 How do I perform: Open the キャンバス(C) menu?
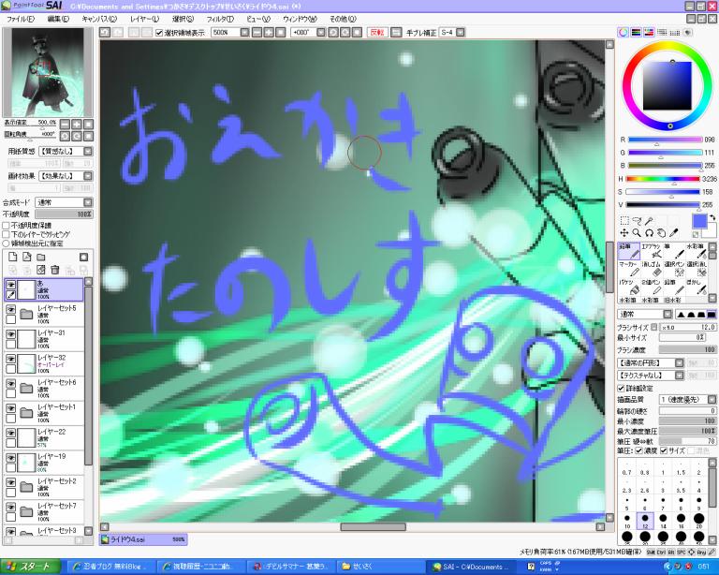[x=99, y=19]
